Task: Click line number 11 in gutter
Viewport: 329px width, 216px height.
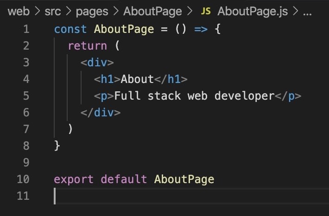Action: [x=23, y=196]
